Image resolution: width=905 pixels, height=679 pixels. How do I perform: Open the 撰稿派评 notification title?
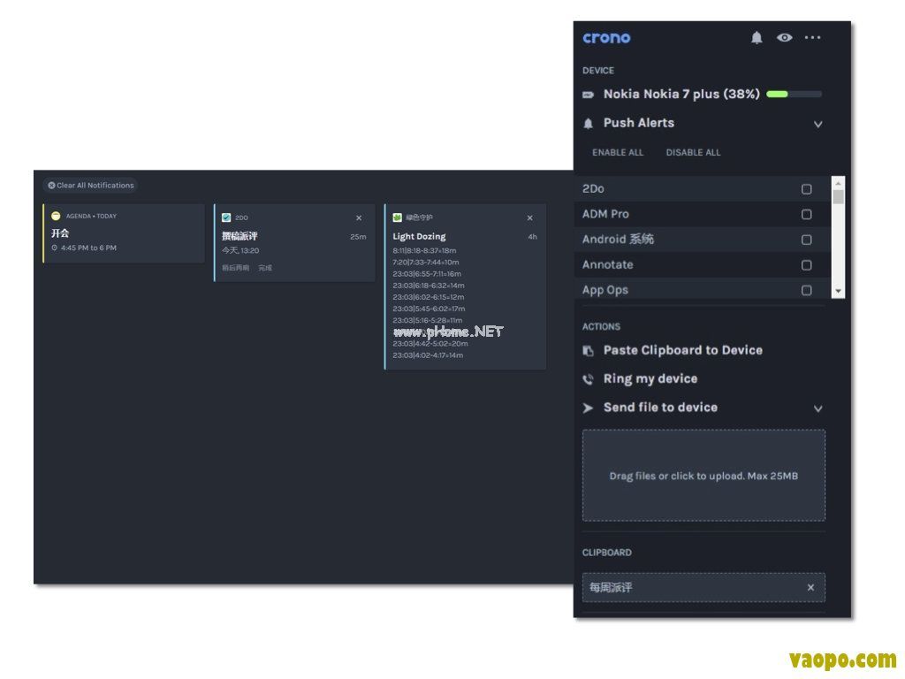click(240, 236)
